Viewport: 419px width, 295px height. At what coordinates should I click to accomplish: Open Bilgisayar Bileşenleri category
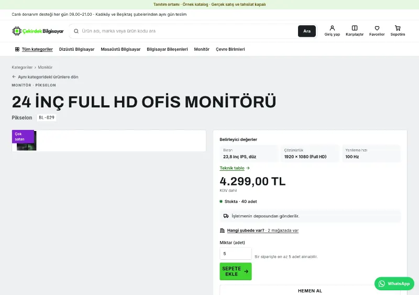coord(167,49)
